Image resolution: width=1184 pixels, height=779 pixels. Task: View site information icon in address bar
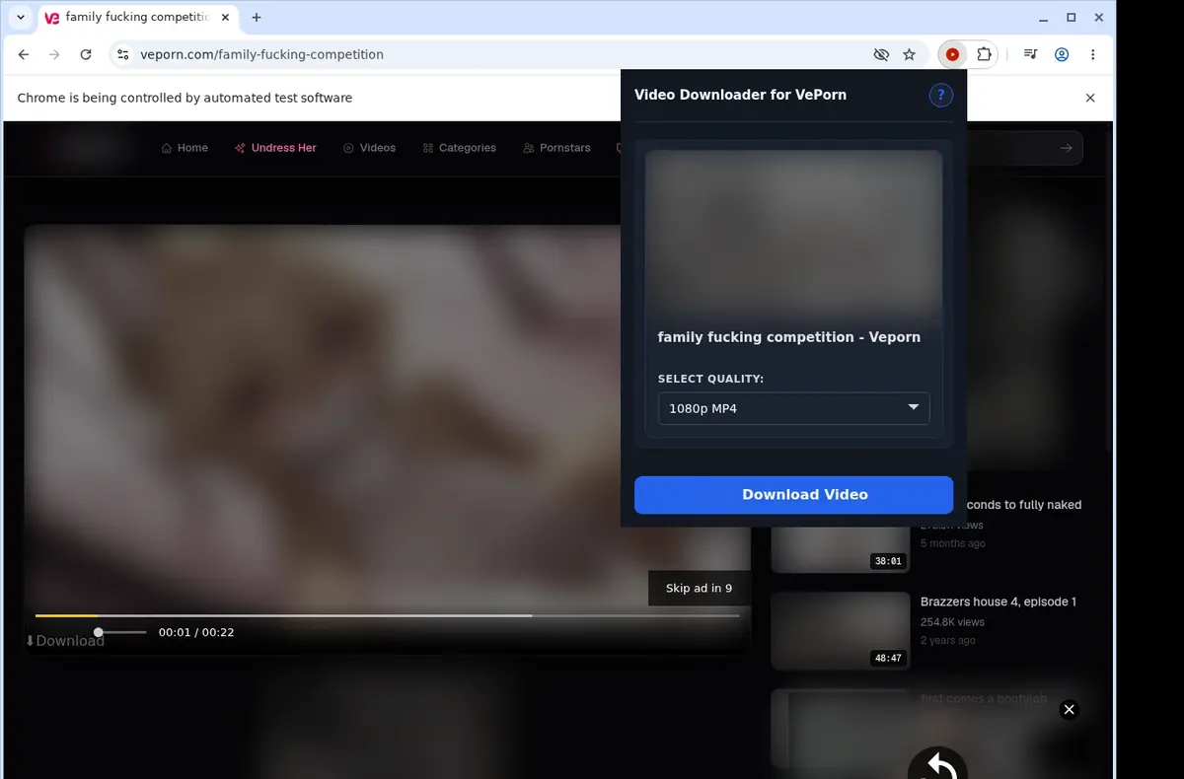(122, 55)
